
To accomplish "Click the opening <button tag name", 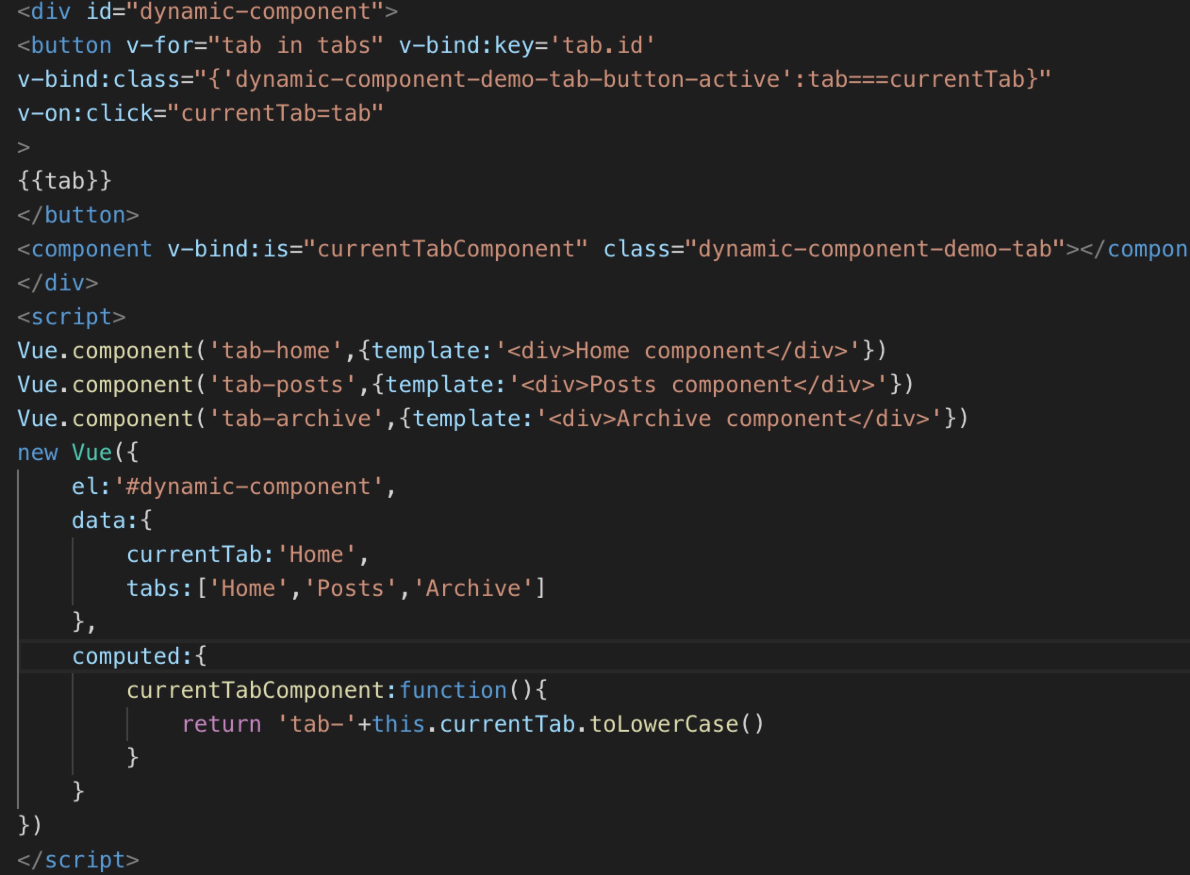I will click(65, 46).
